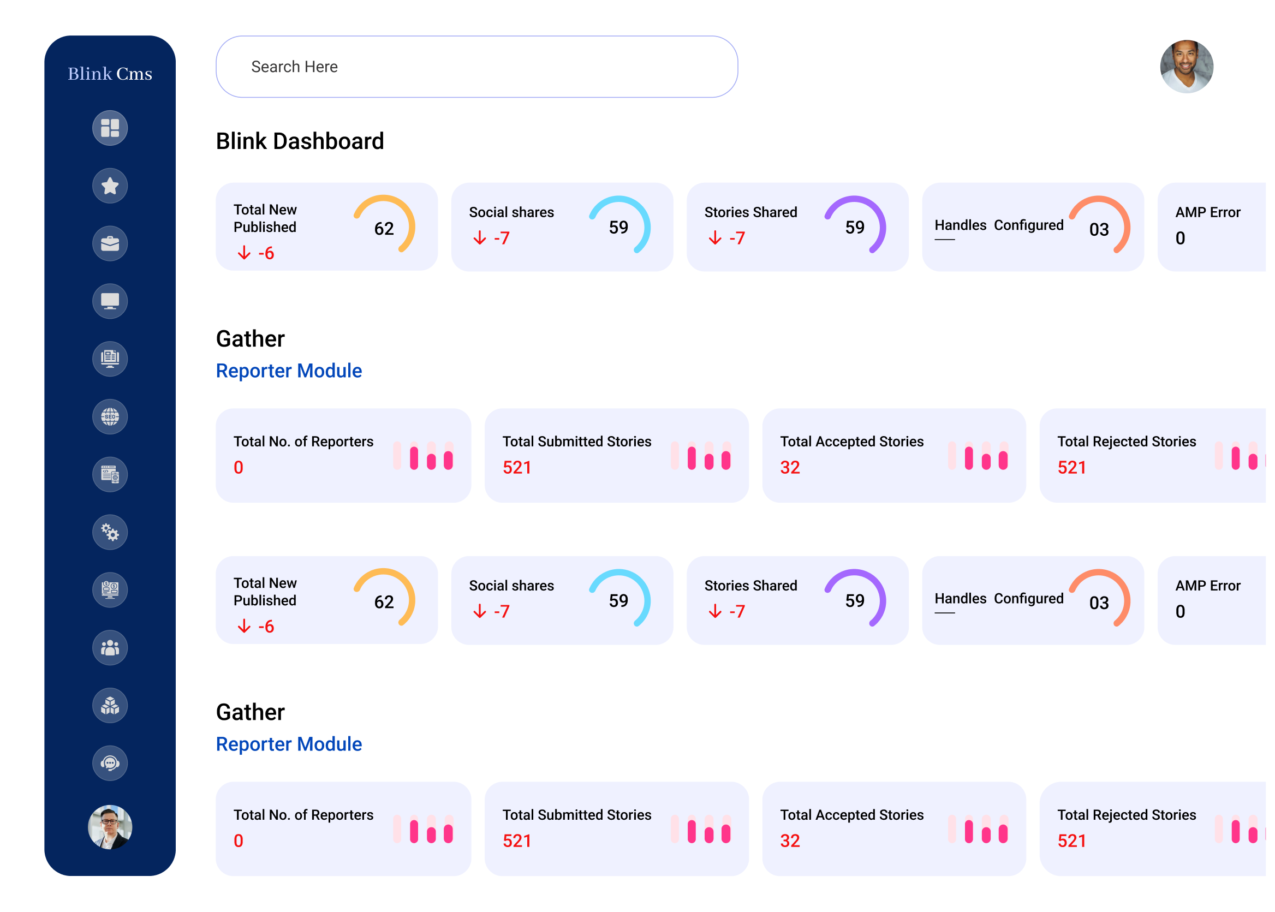Image resolution: width=1275 pixels, height=912 pixels.
Task: Open the Total New Published card under Blink Dashboard
Action: pyautogui.click(x=326, y=227)
